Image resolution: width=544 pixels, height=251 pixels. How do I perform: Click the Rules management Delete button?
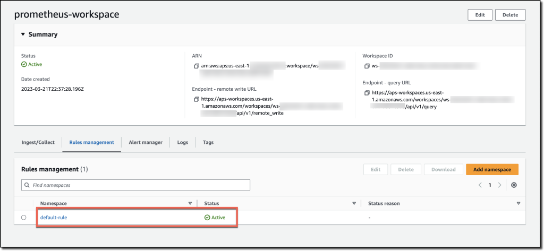[405, 169]
